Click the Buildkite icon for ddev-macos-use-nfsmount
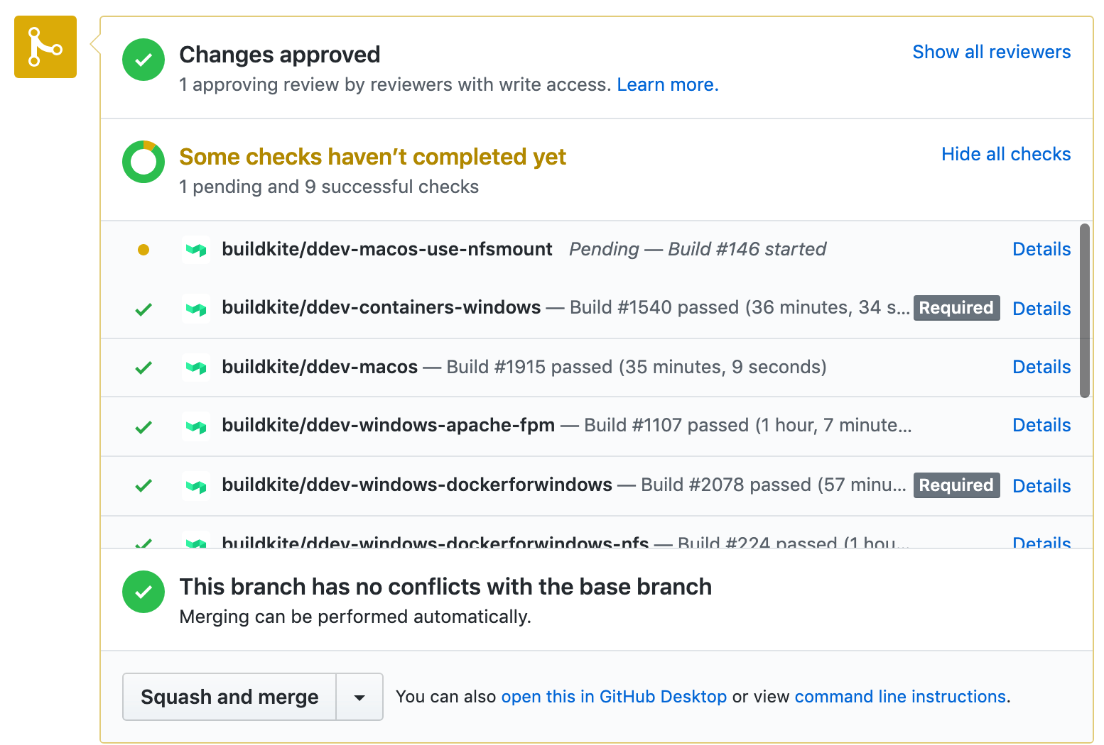This screenshot has height=745, width=1104. click(x=195, y=249)
